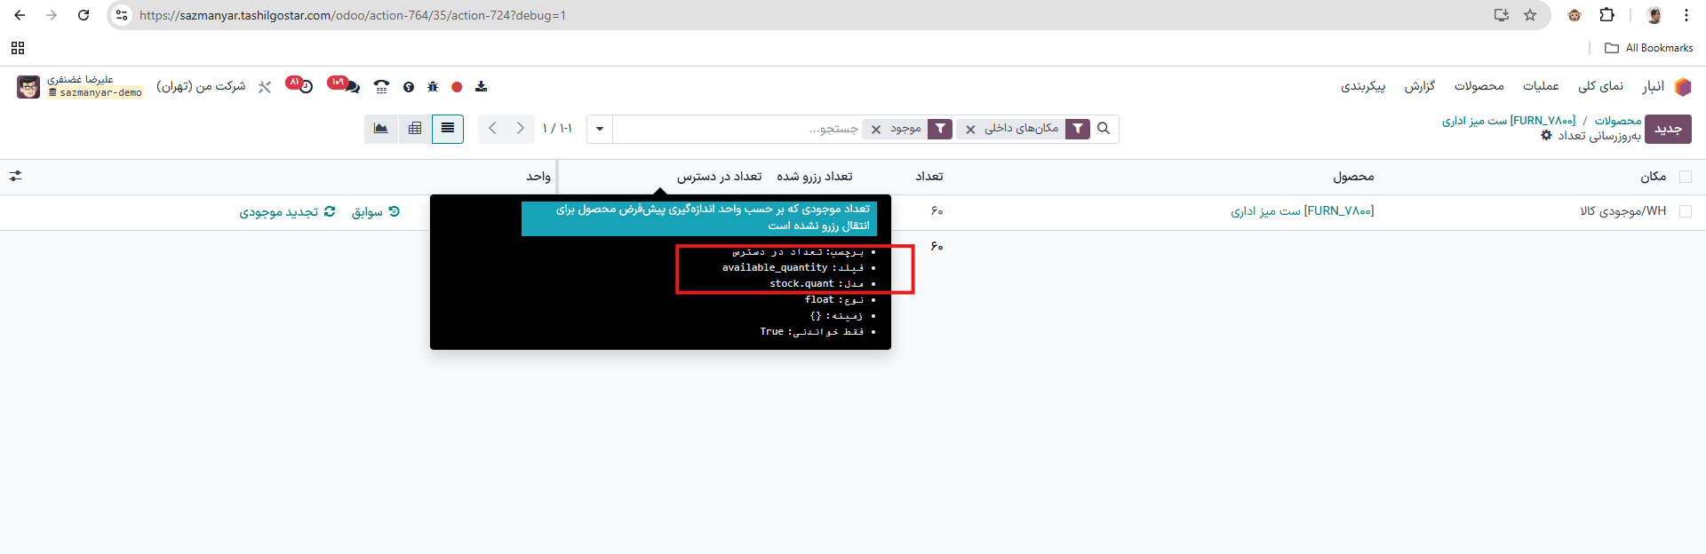Switch to graph view

[x=380, y=129]
